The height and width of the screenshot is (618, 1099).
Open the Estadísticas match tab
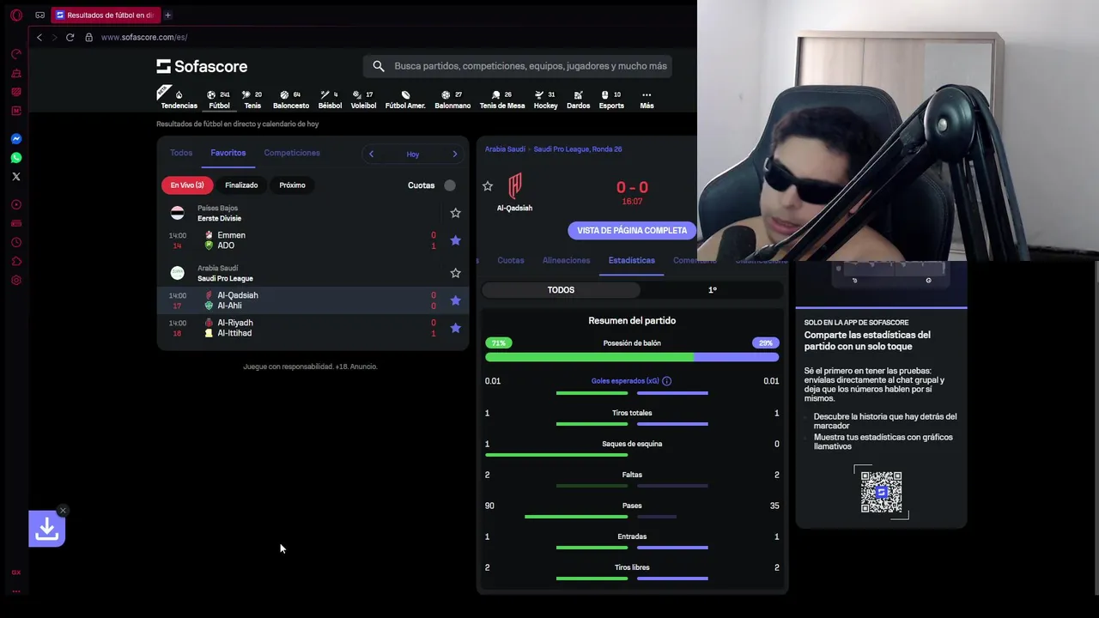631,260
